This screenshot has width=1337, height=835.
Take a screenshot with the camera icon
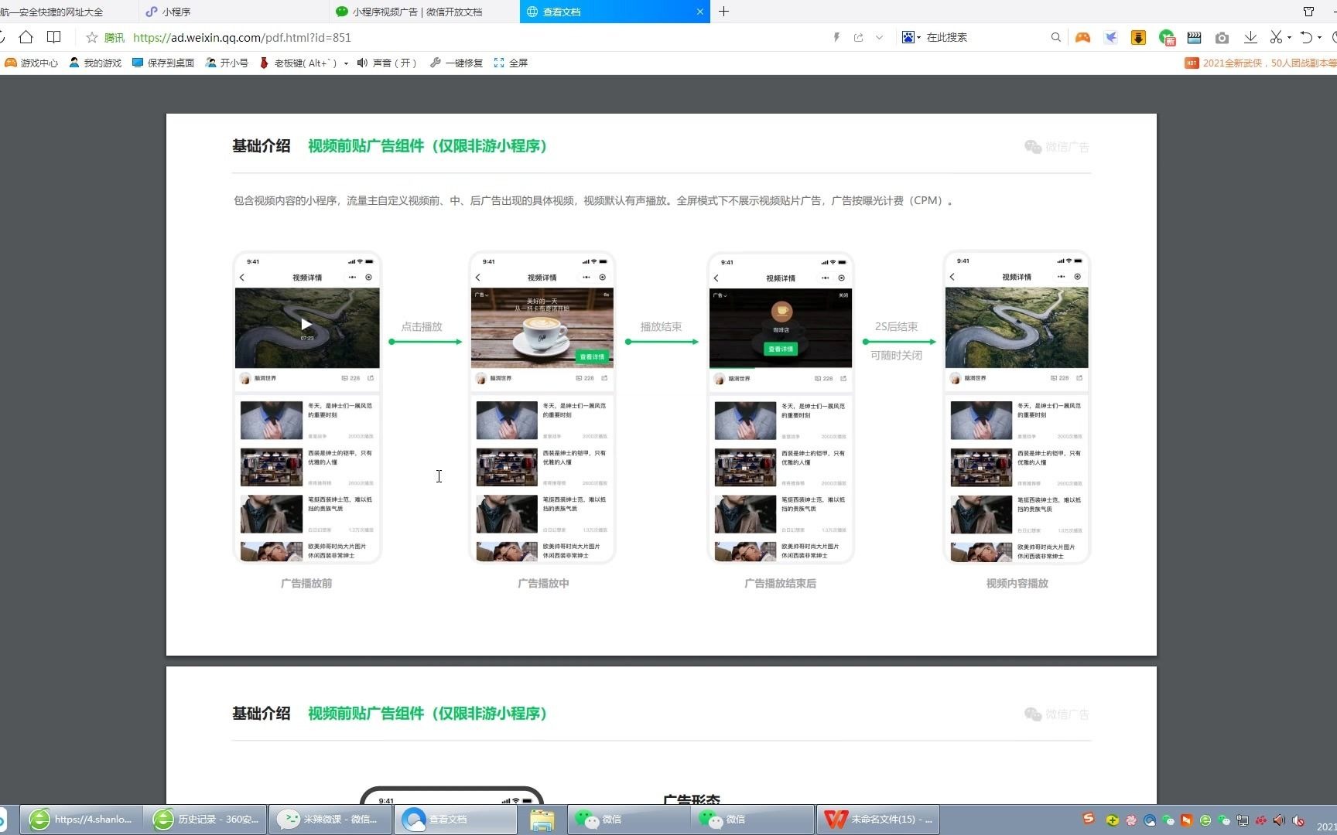click(x=1222, y=37)
